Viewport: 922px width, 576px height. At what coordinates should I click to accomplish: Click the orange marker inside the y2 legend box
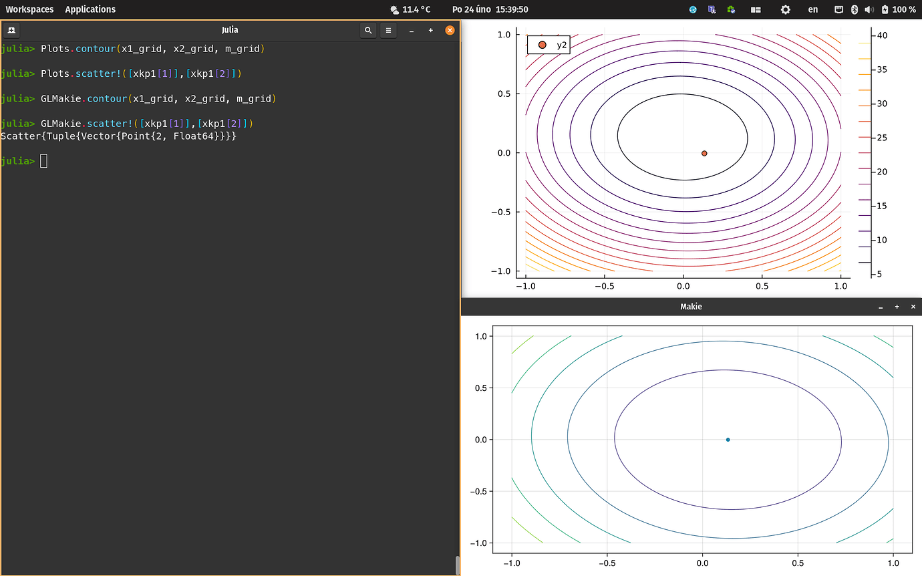[541, 44]
